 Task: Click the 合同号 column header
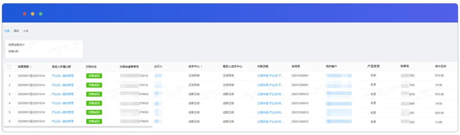296,66
